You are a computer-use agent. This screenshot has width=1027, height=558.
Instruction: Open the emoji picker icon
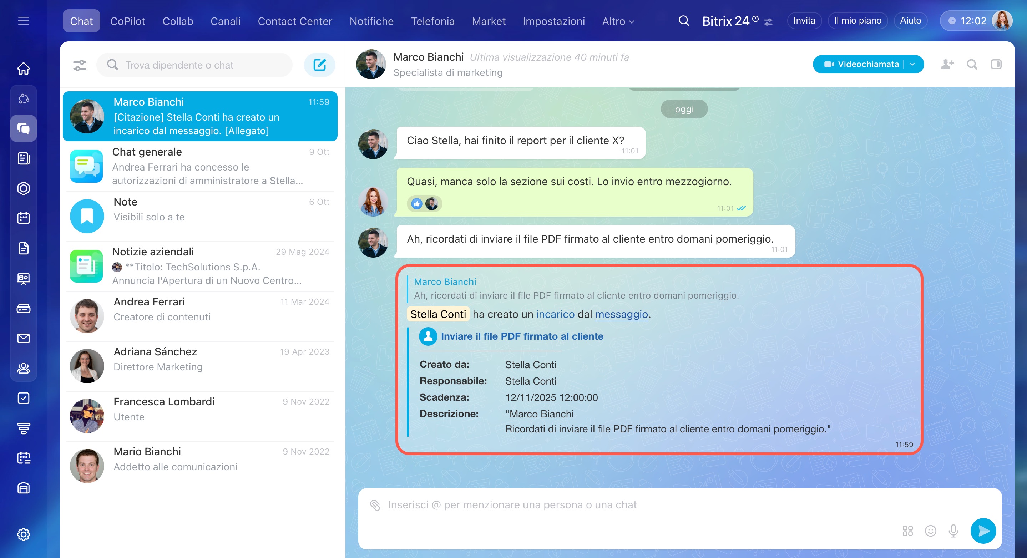[x=930, y=531]
